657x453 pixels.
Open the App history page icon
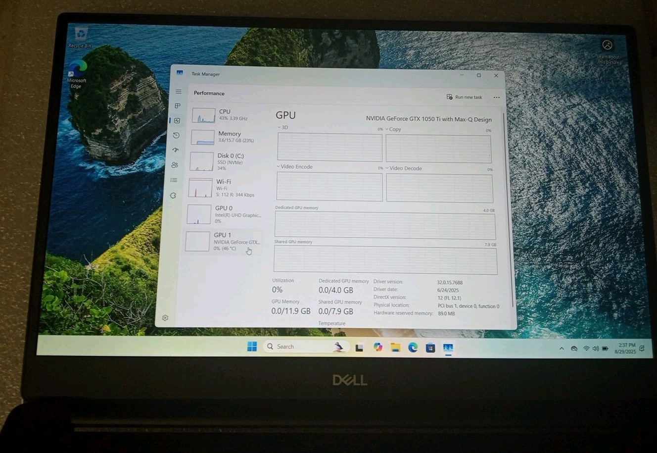pyautogui.click(x=176, y=135)
